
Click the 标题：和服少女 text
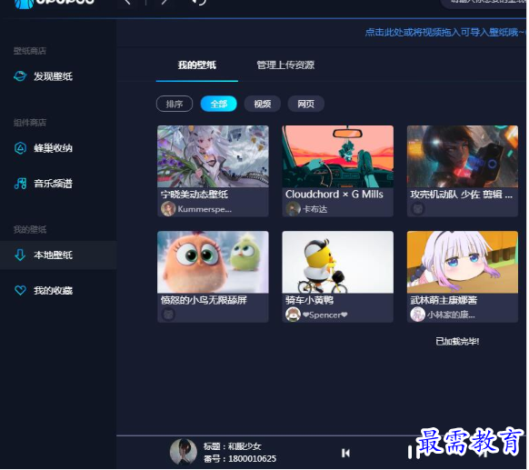233,447
